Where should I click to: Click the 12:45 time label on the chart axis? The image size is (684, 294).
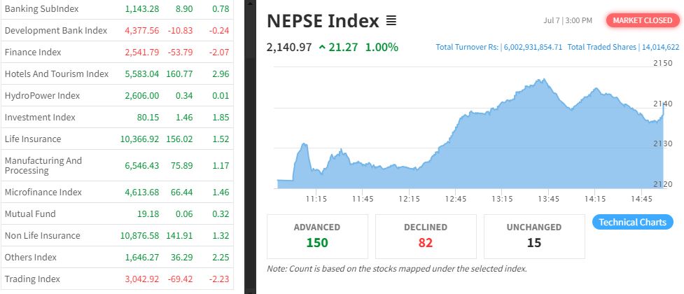pyautogui.click(x=456, y=199)
